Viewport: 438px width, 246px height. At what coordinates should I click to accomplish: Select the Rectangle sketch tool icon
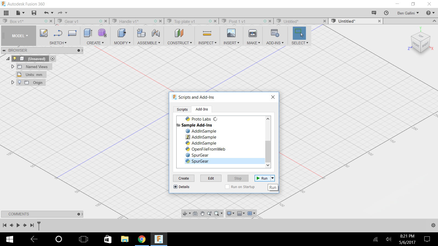point(72,33)
